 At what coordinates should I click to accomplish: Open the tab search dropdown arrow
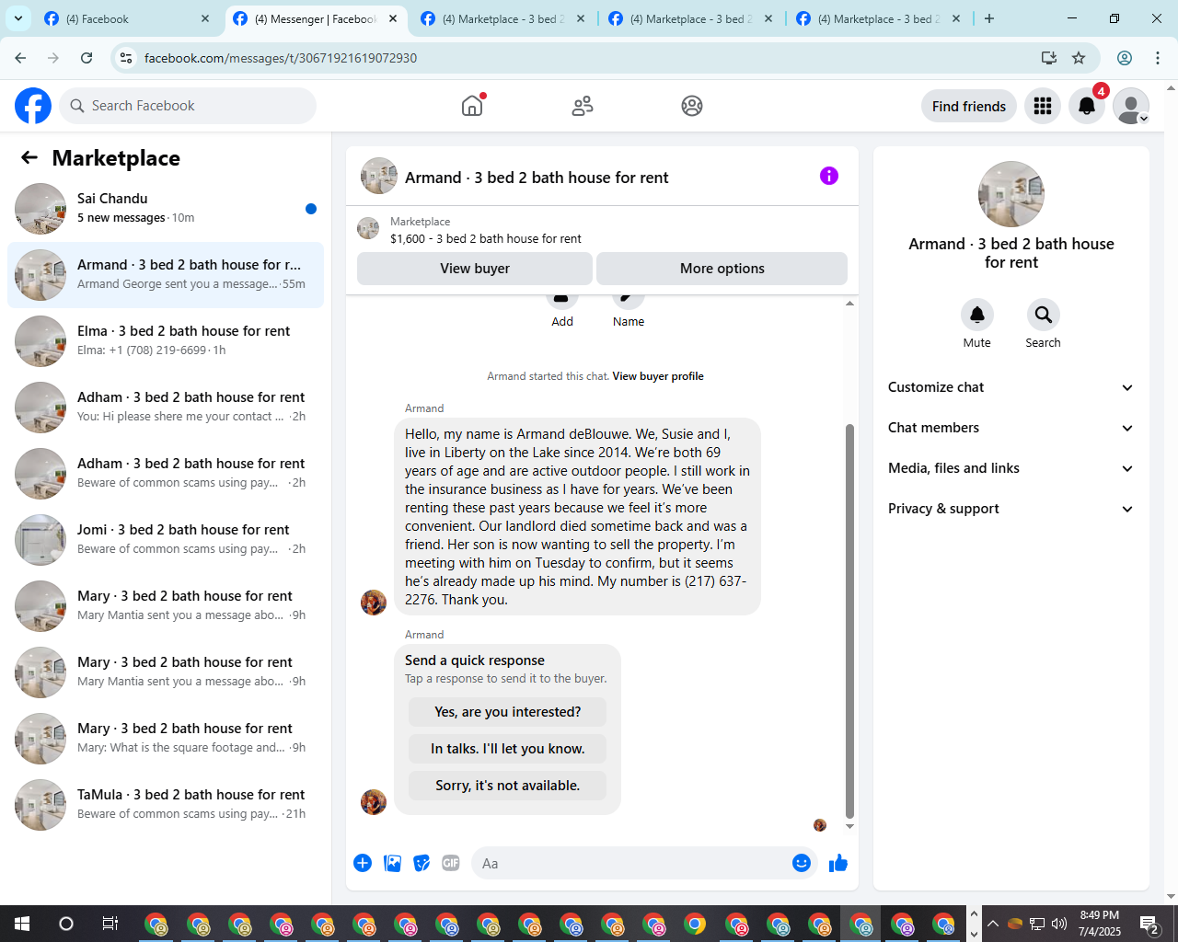18,18
